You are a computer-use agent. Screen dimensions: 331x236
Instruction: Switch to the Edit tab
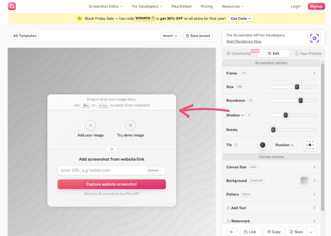click(273, 53)
